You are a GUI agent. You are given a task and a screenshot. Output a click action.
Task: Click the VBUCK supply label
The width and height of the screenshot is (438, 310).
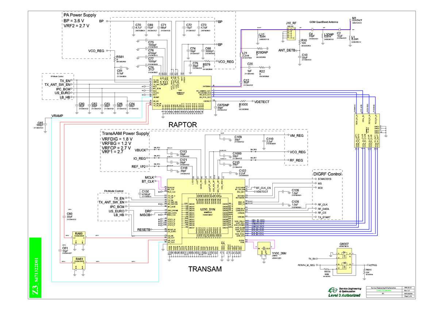141,150
